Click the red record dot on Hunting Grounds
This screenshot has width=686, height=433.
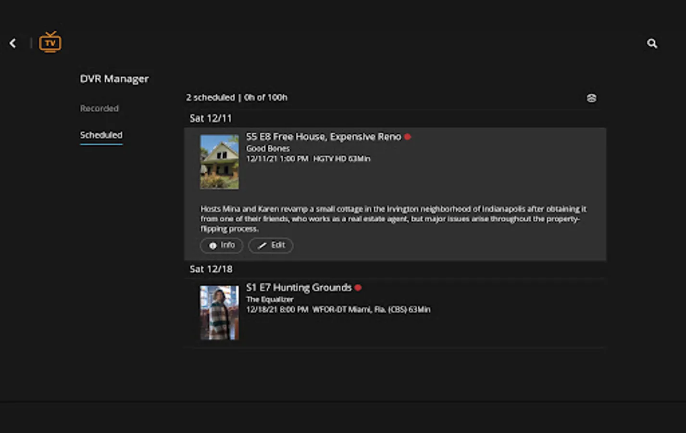[358, 287]
